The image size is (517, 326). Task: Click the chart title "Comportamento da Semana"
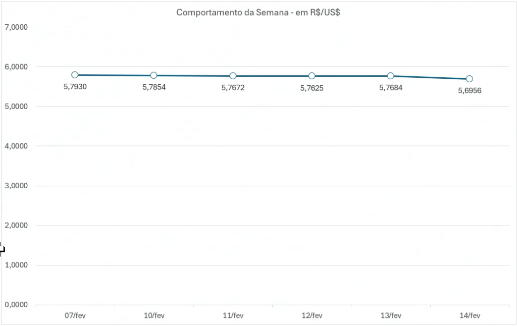258,13
